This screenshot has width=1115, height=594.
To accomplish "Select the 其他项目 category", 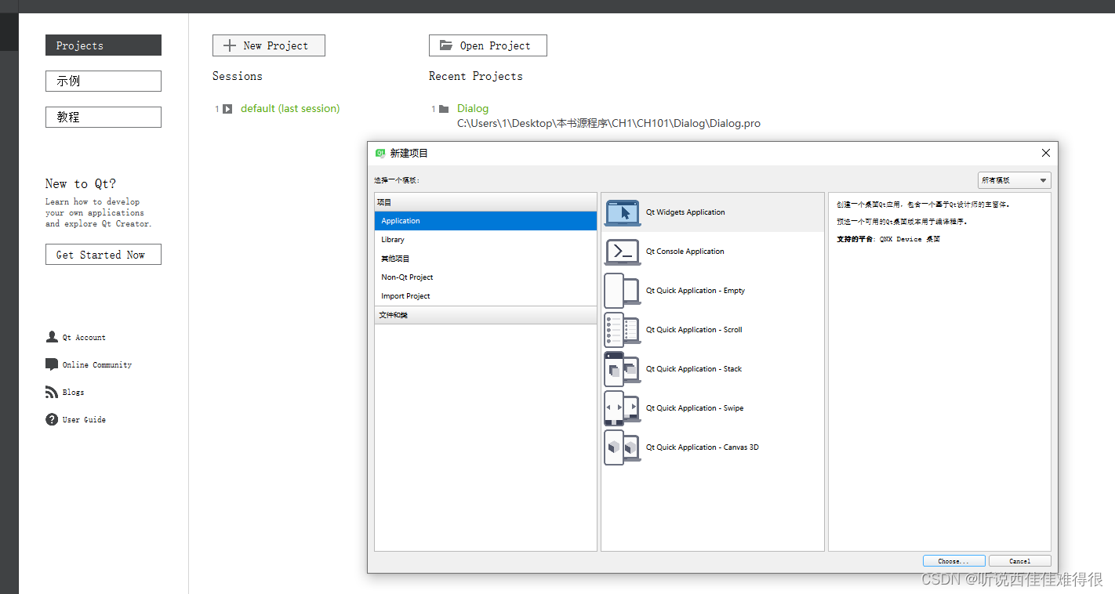I will pos(486,259).
